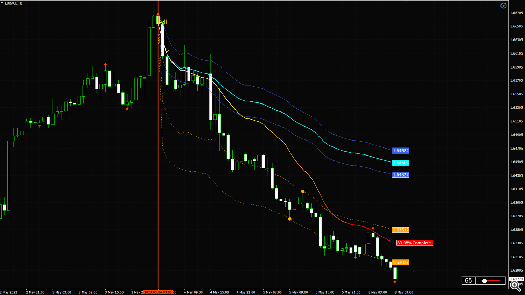525x295 pixels.
Task: Click the blue circle icon in top-right corner
Action: point(503,6)
